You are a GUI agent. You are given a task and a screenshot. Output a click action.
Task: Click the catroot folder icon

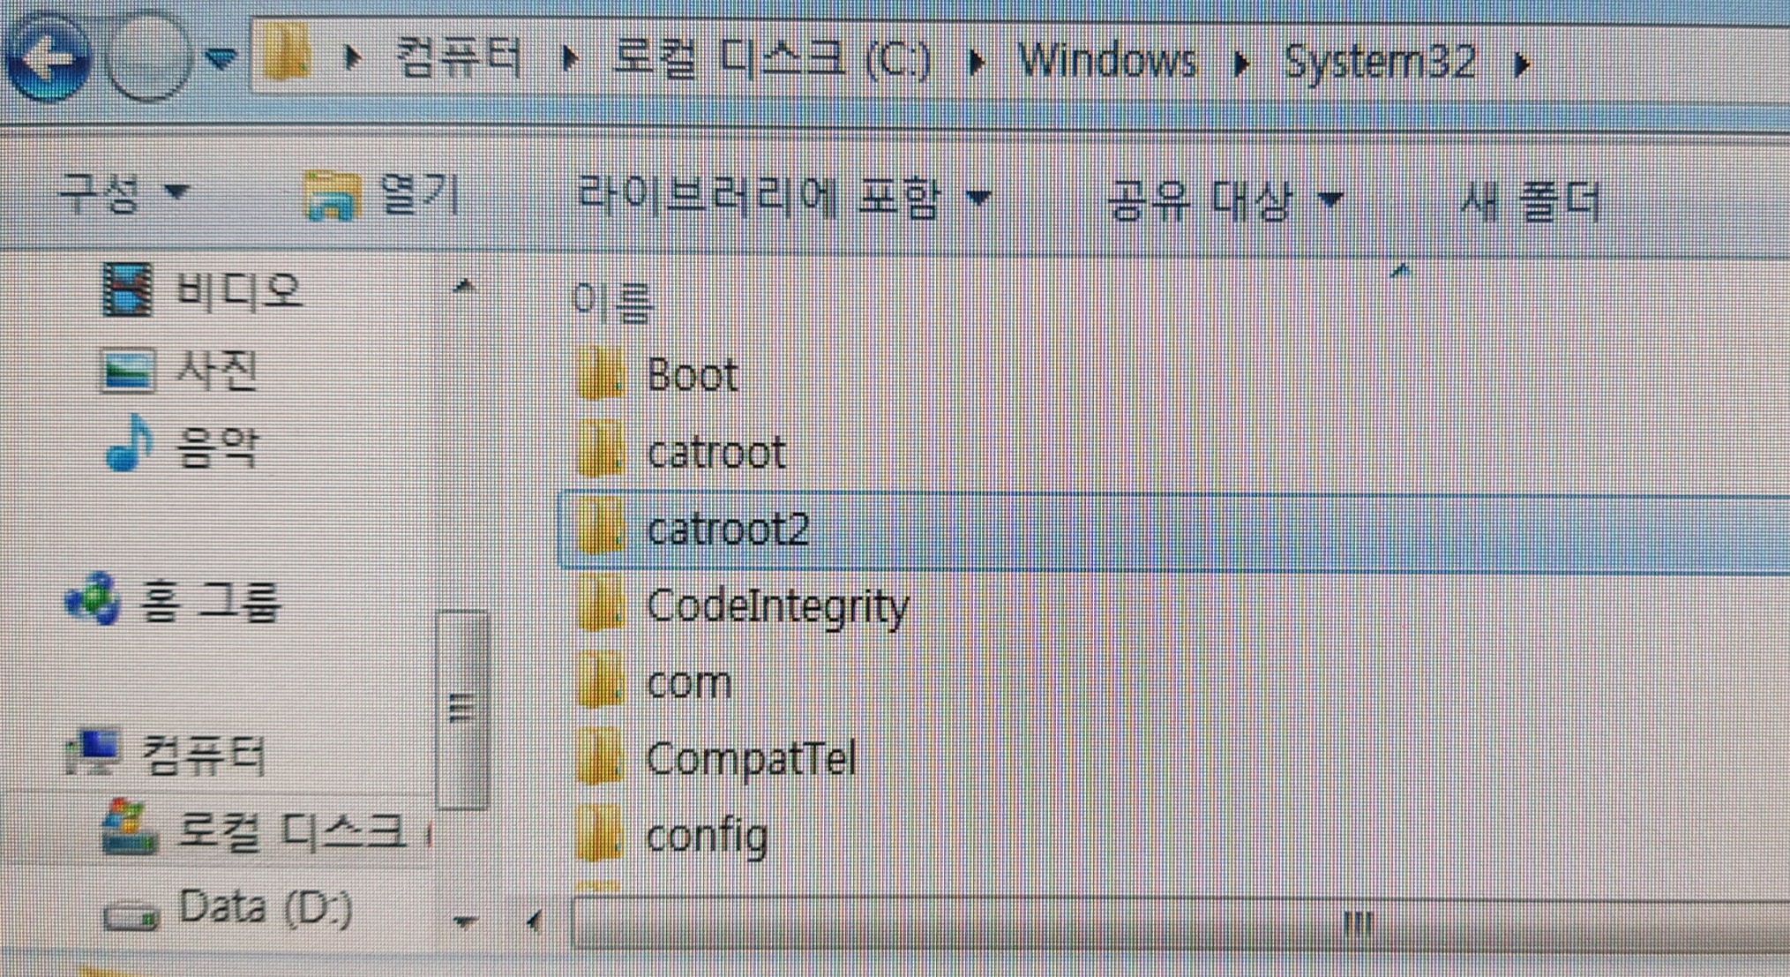(601, 451)
